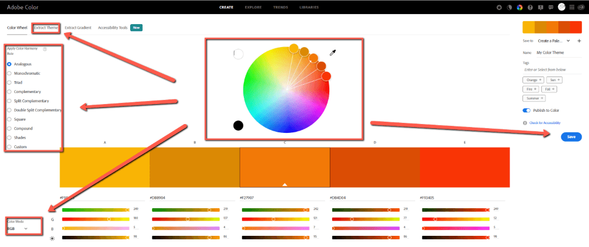Select color swatch A (yellow-orange)
Screen dimensions: 589x247
tap(104, 167)
